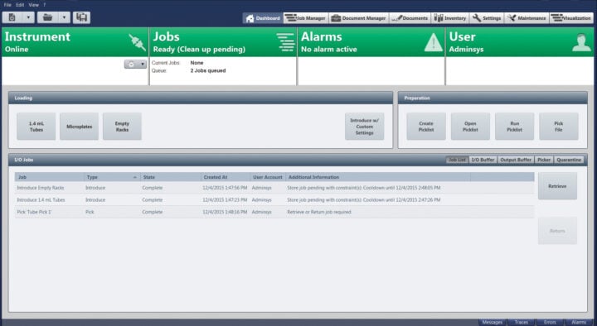
Task: Open the Document Manager tab
Action: [x=358, y=18]
